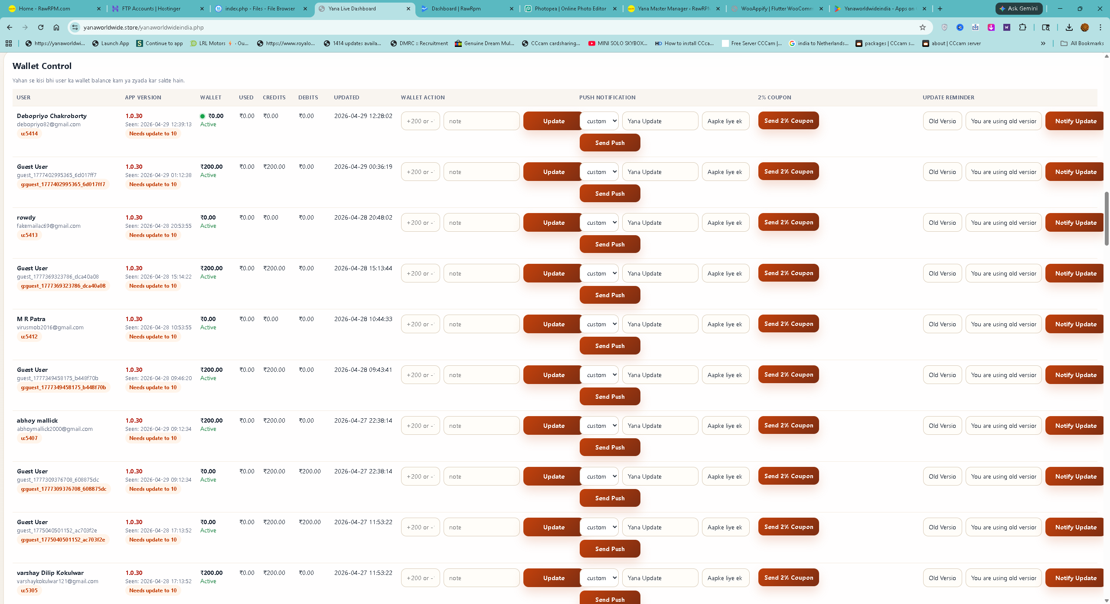Switch to the Photopea tab
Screen dimensions: 1110x604
coord(568,8)
